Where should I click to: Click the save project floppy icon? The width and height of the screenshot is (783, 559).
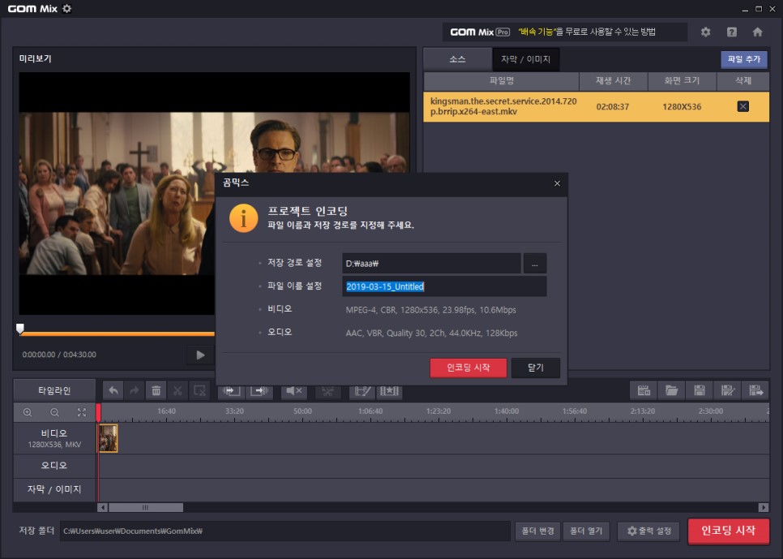[x=700, y=390]
